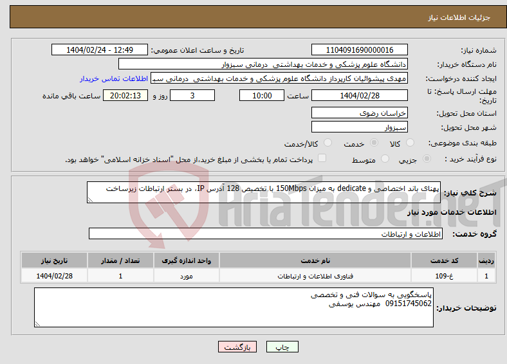Click the توضیحات خریدار notes textarea

coord(234,307)
